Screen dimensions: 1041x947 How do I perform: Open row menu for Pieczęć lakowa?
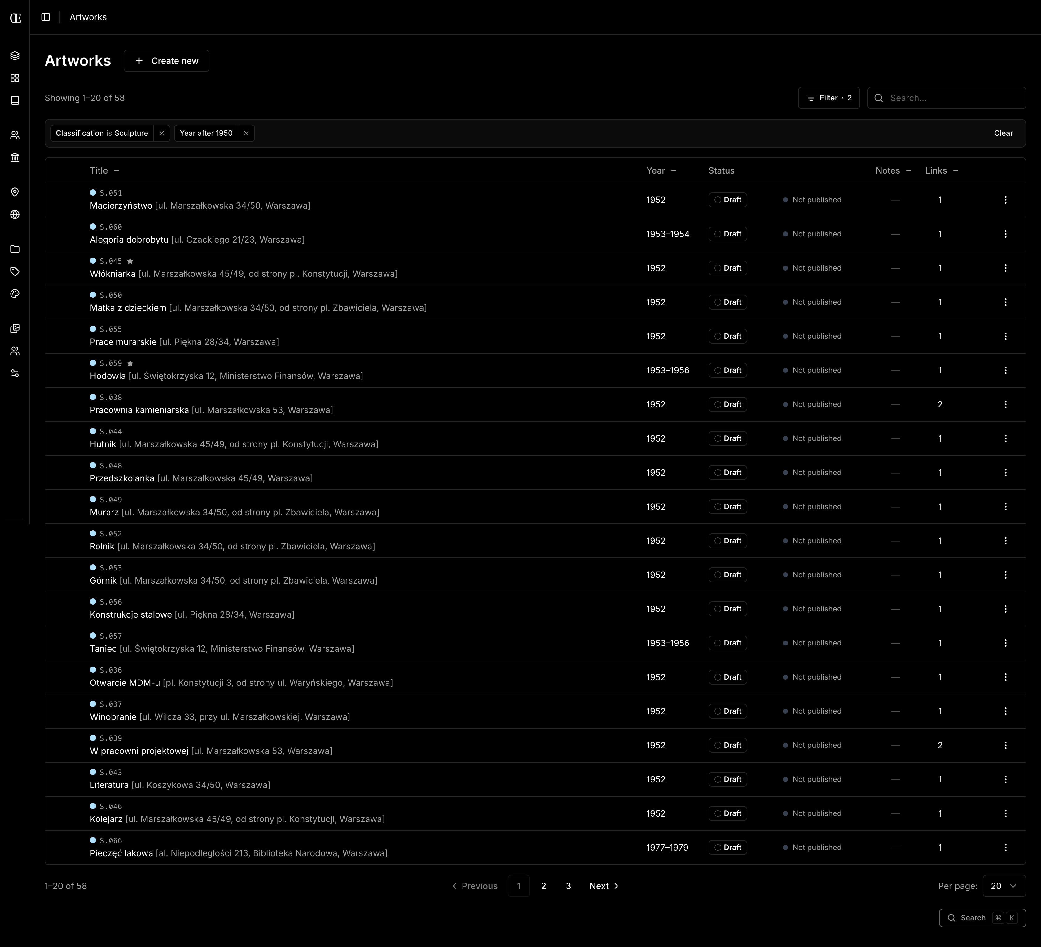(x=1005, y=847)
